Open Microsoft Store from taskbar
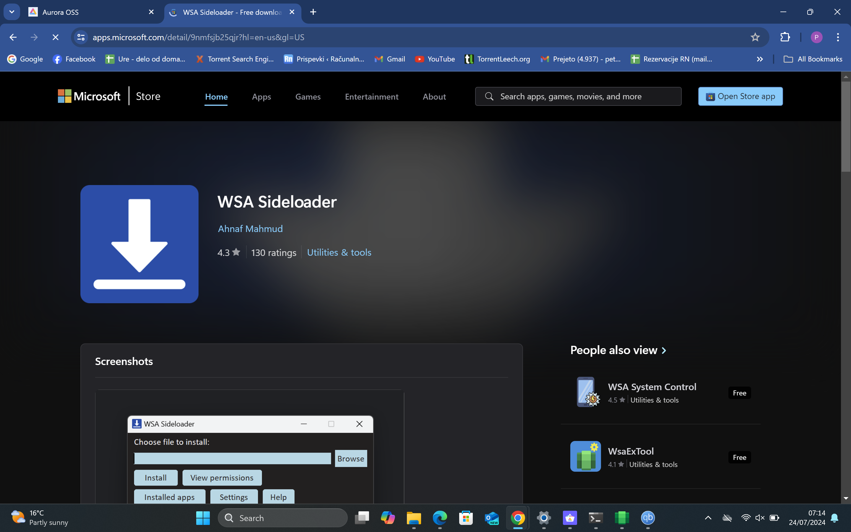The height and width of the screenshot is (532, 851). [x=466, y=518]
